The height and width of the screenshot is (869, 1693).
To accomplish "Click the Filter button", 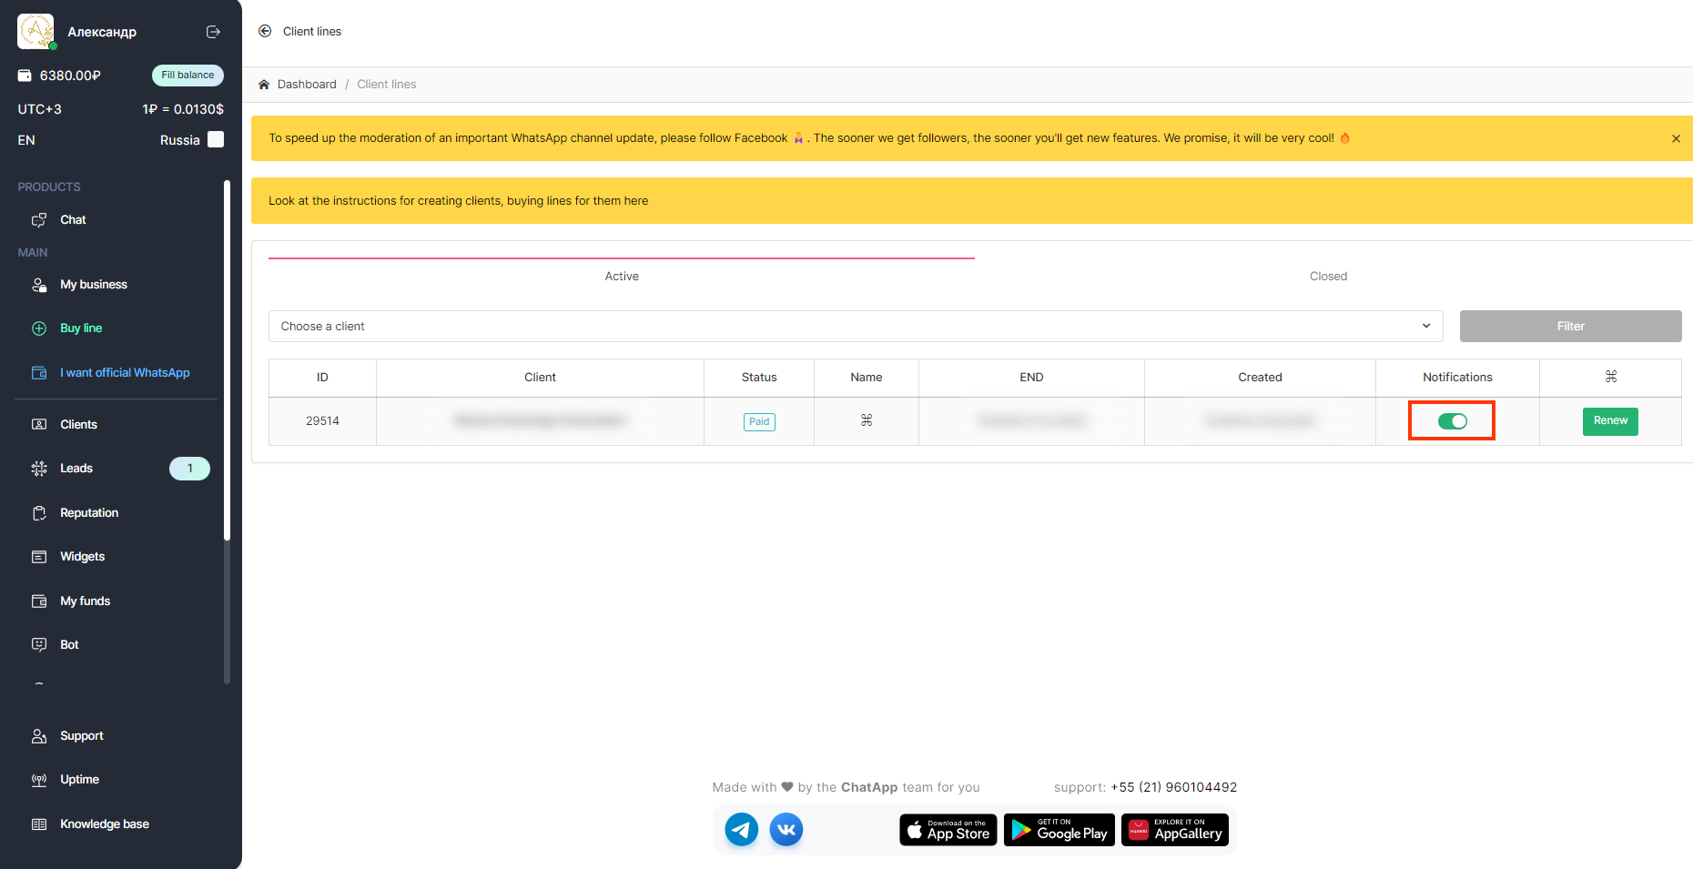I will 1569,327.
